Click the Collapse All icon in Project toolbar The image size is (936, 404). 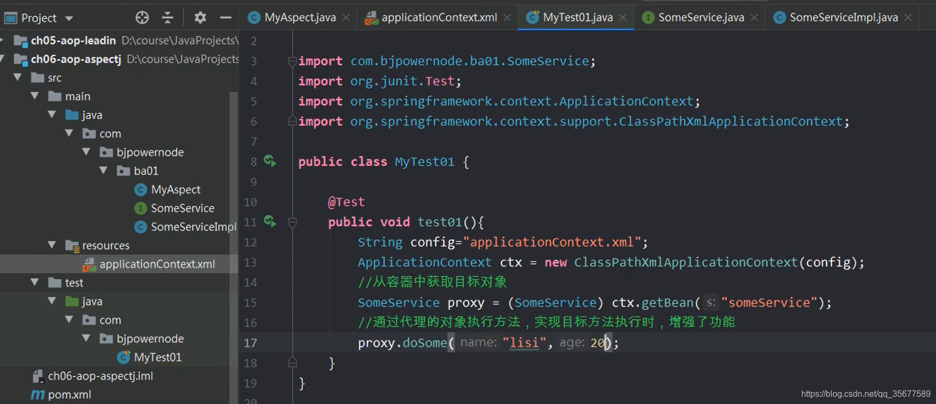[x=168, y=17]
